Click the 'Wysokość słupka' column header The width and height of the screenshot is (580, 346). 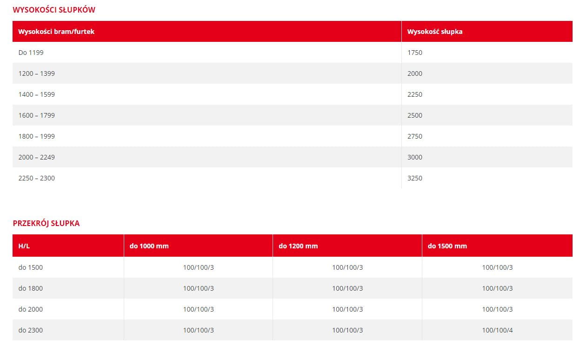[487, 32]
